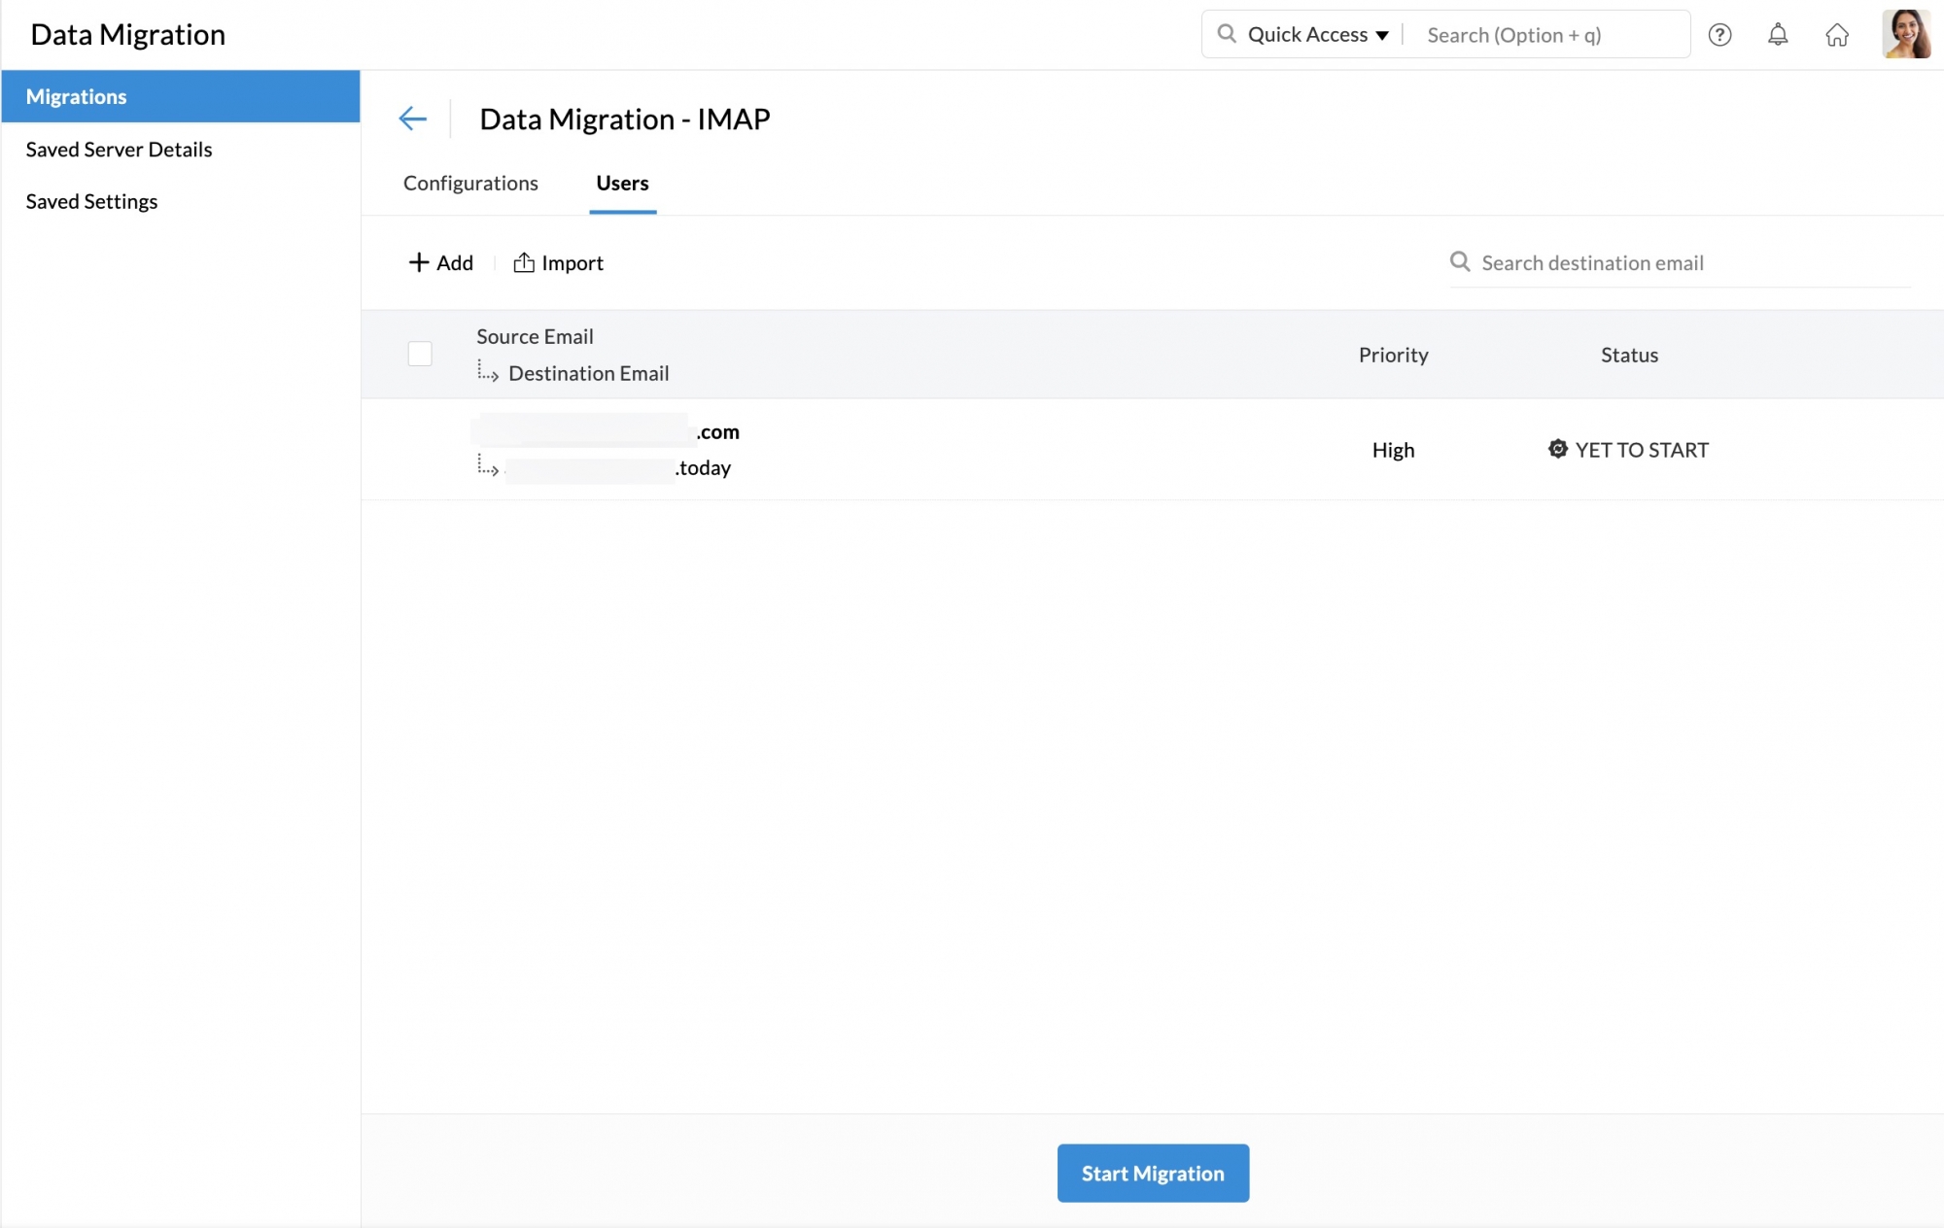Click the magnifier icon in destination email search
Screen dimensions: 1944x1228
pos(1461,261)
